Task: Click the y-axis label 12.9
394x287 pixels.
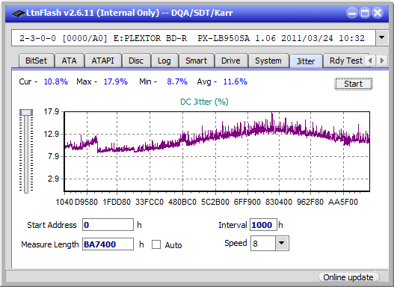Action: coord(52,134)
